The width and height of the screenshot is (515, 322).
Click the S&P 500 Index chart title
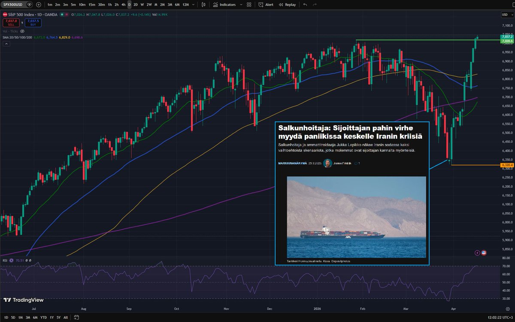(33, 15)
